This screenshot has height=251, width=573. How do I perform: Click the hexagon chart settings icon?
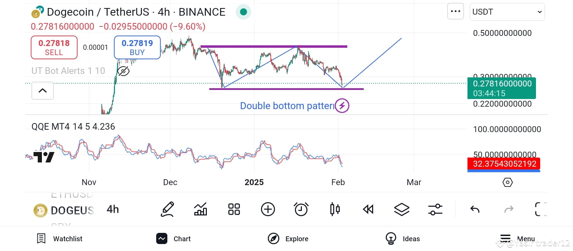point(507,182)
